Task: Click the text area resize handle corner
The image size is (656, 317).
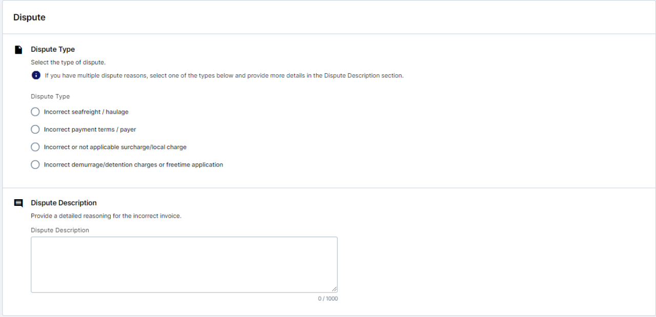Action: 334,289
